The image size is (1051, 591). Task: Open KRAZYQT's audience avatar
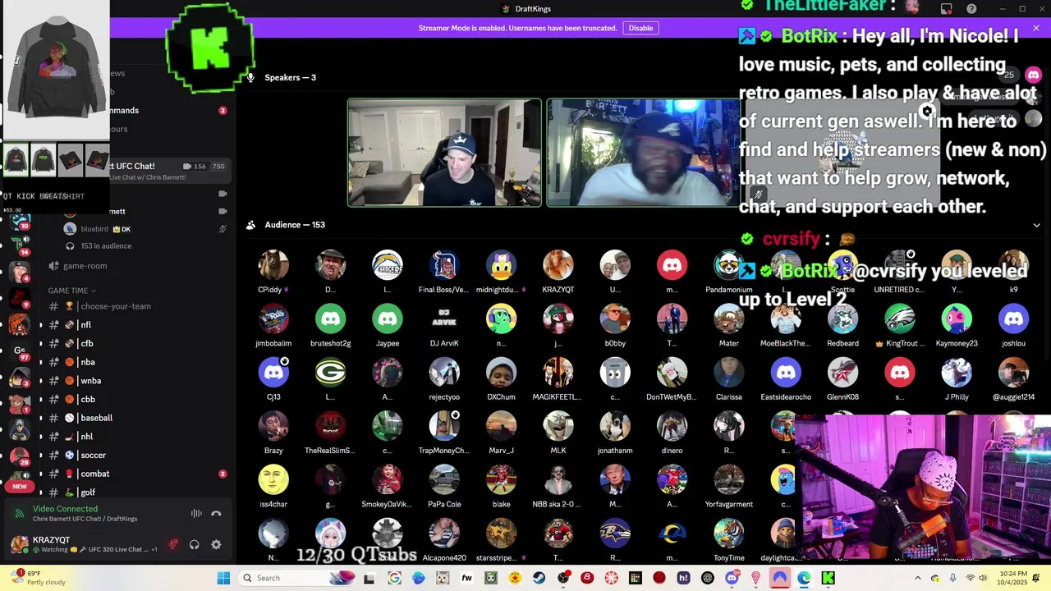pyautogui.click(x=558, y=265)
